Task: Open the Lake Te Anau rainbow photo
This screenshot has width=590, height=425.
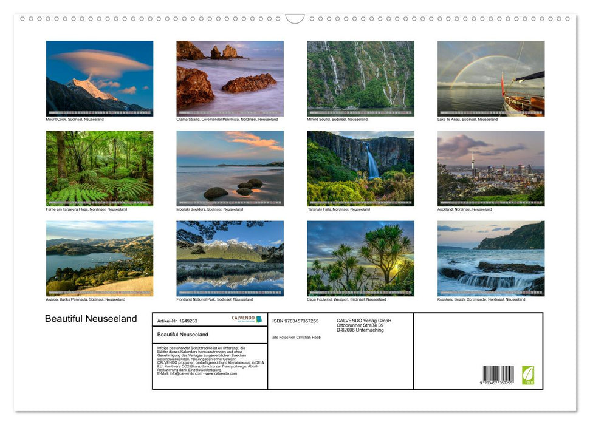Action: coord(490,78)
